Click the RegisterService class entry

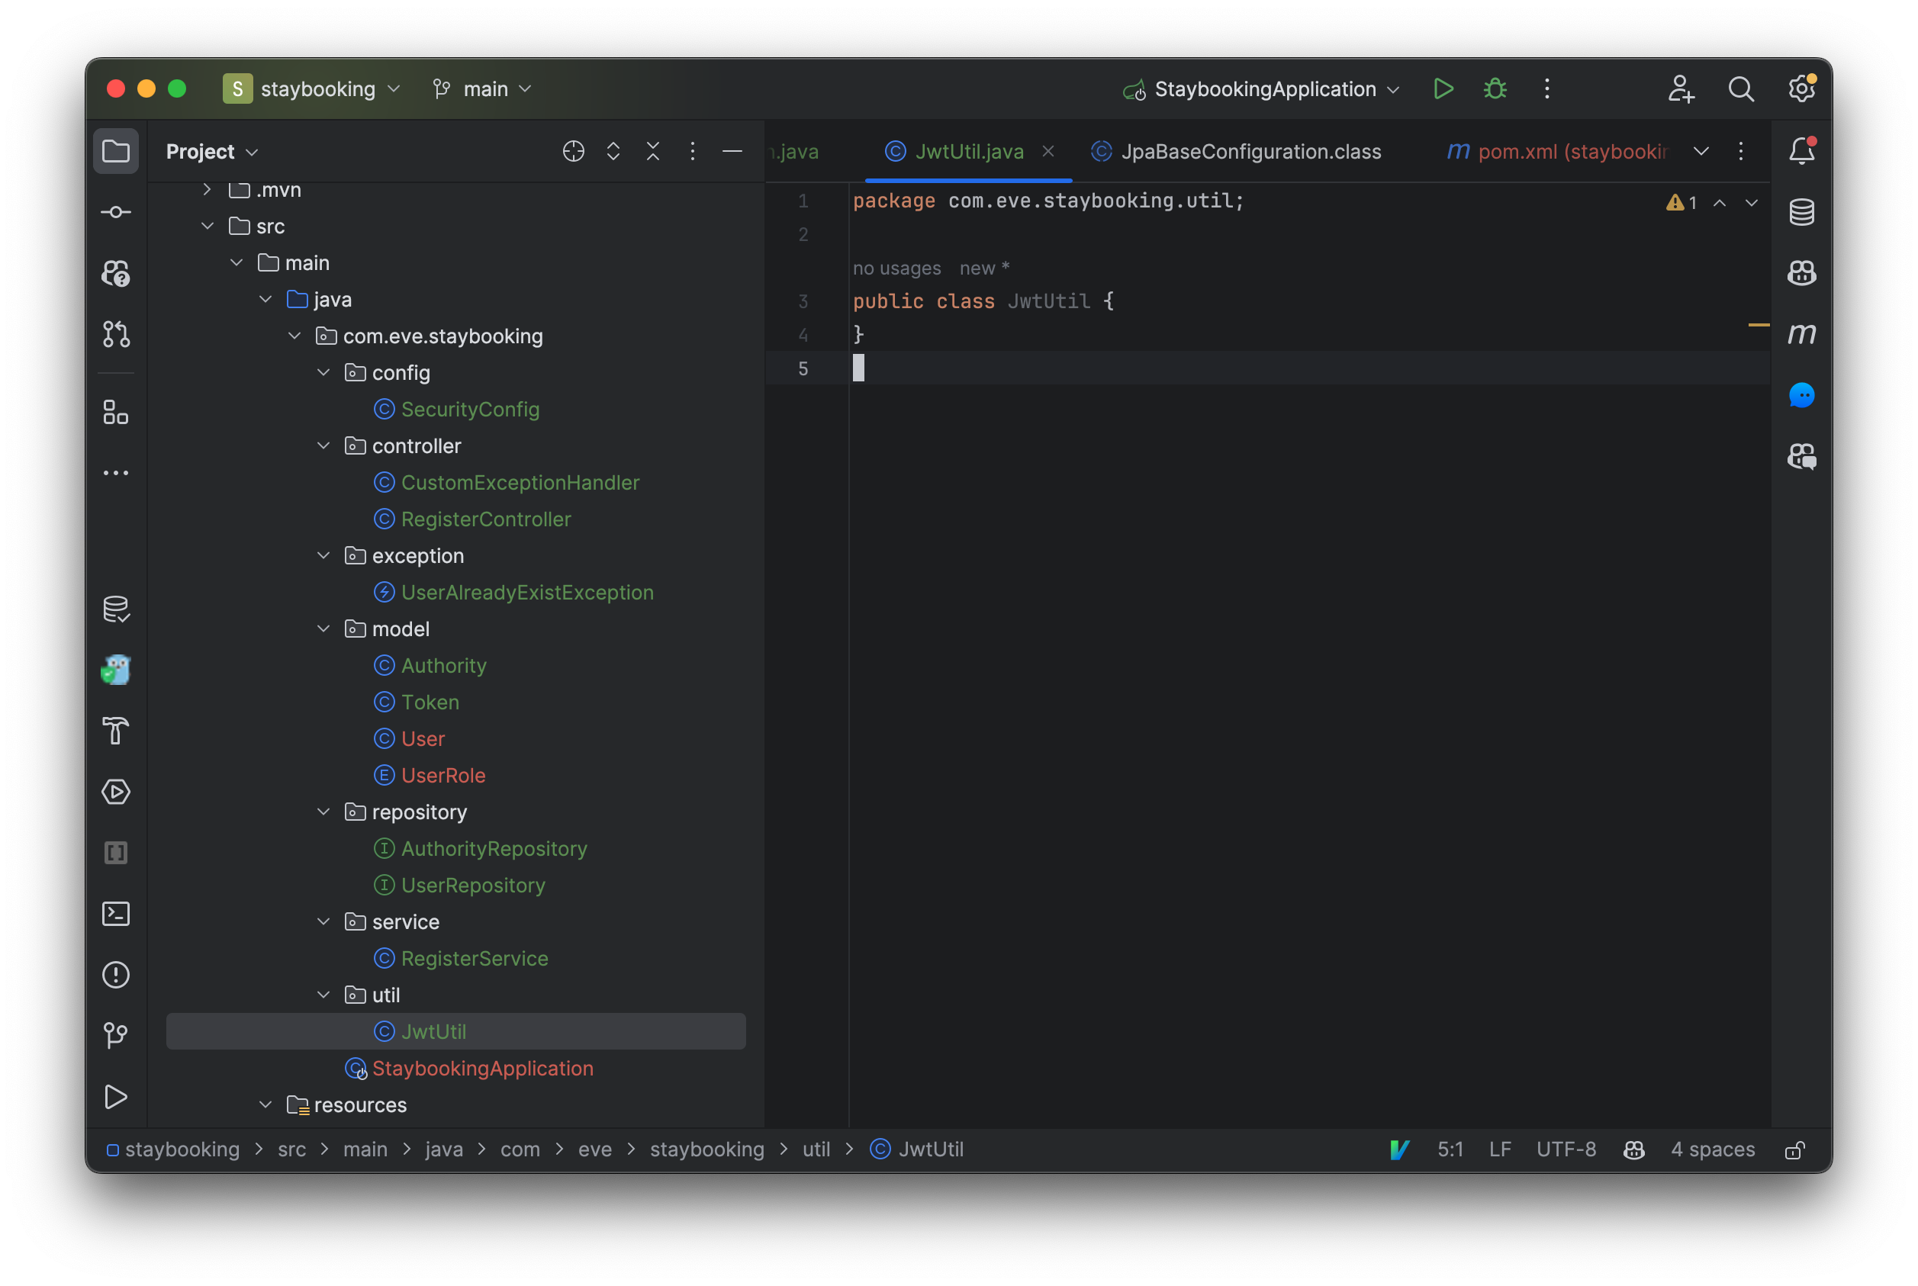[474, 957]
